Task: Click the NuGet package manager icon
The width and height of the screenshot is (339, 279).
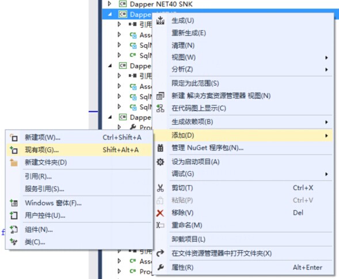Action: [160, 148]
